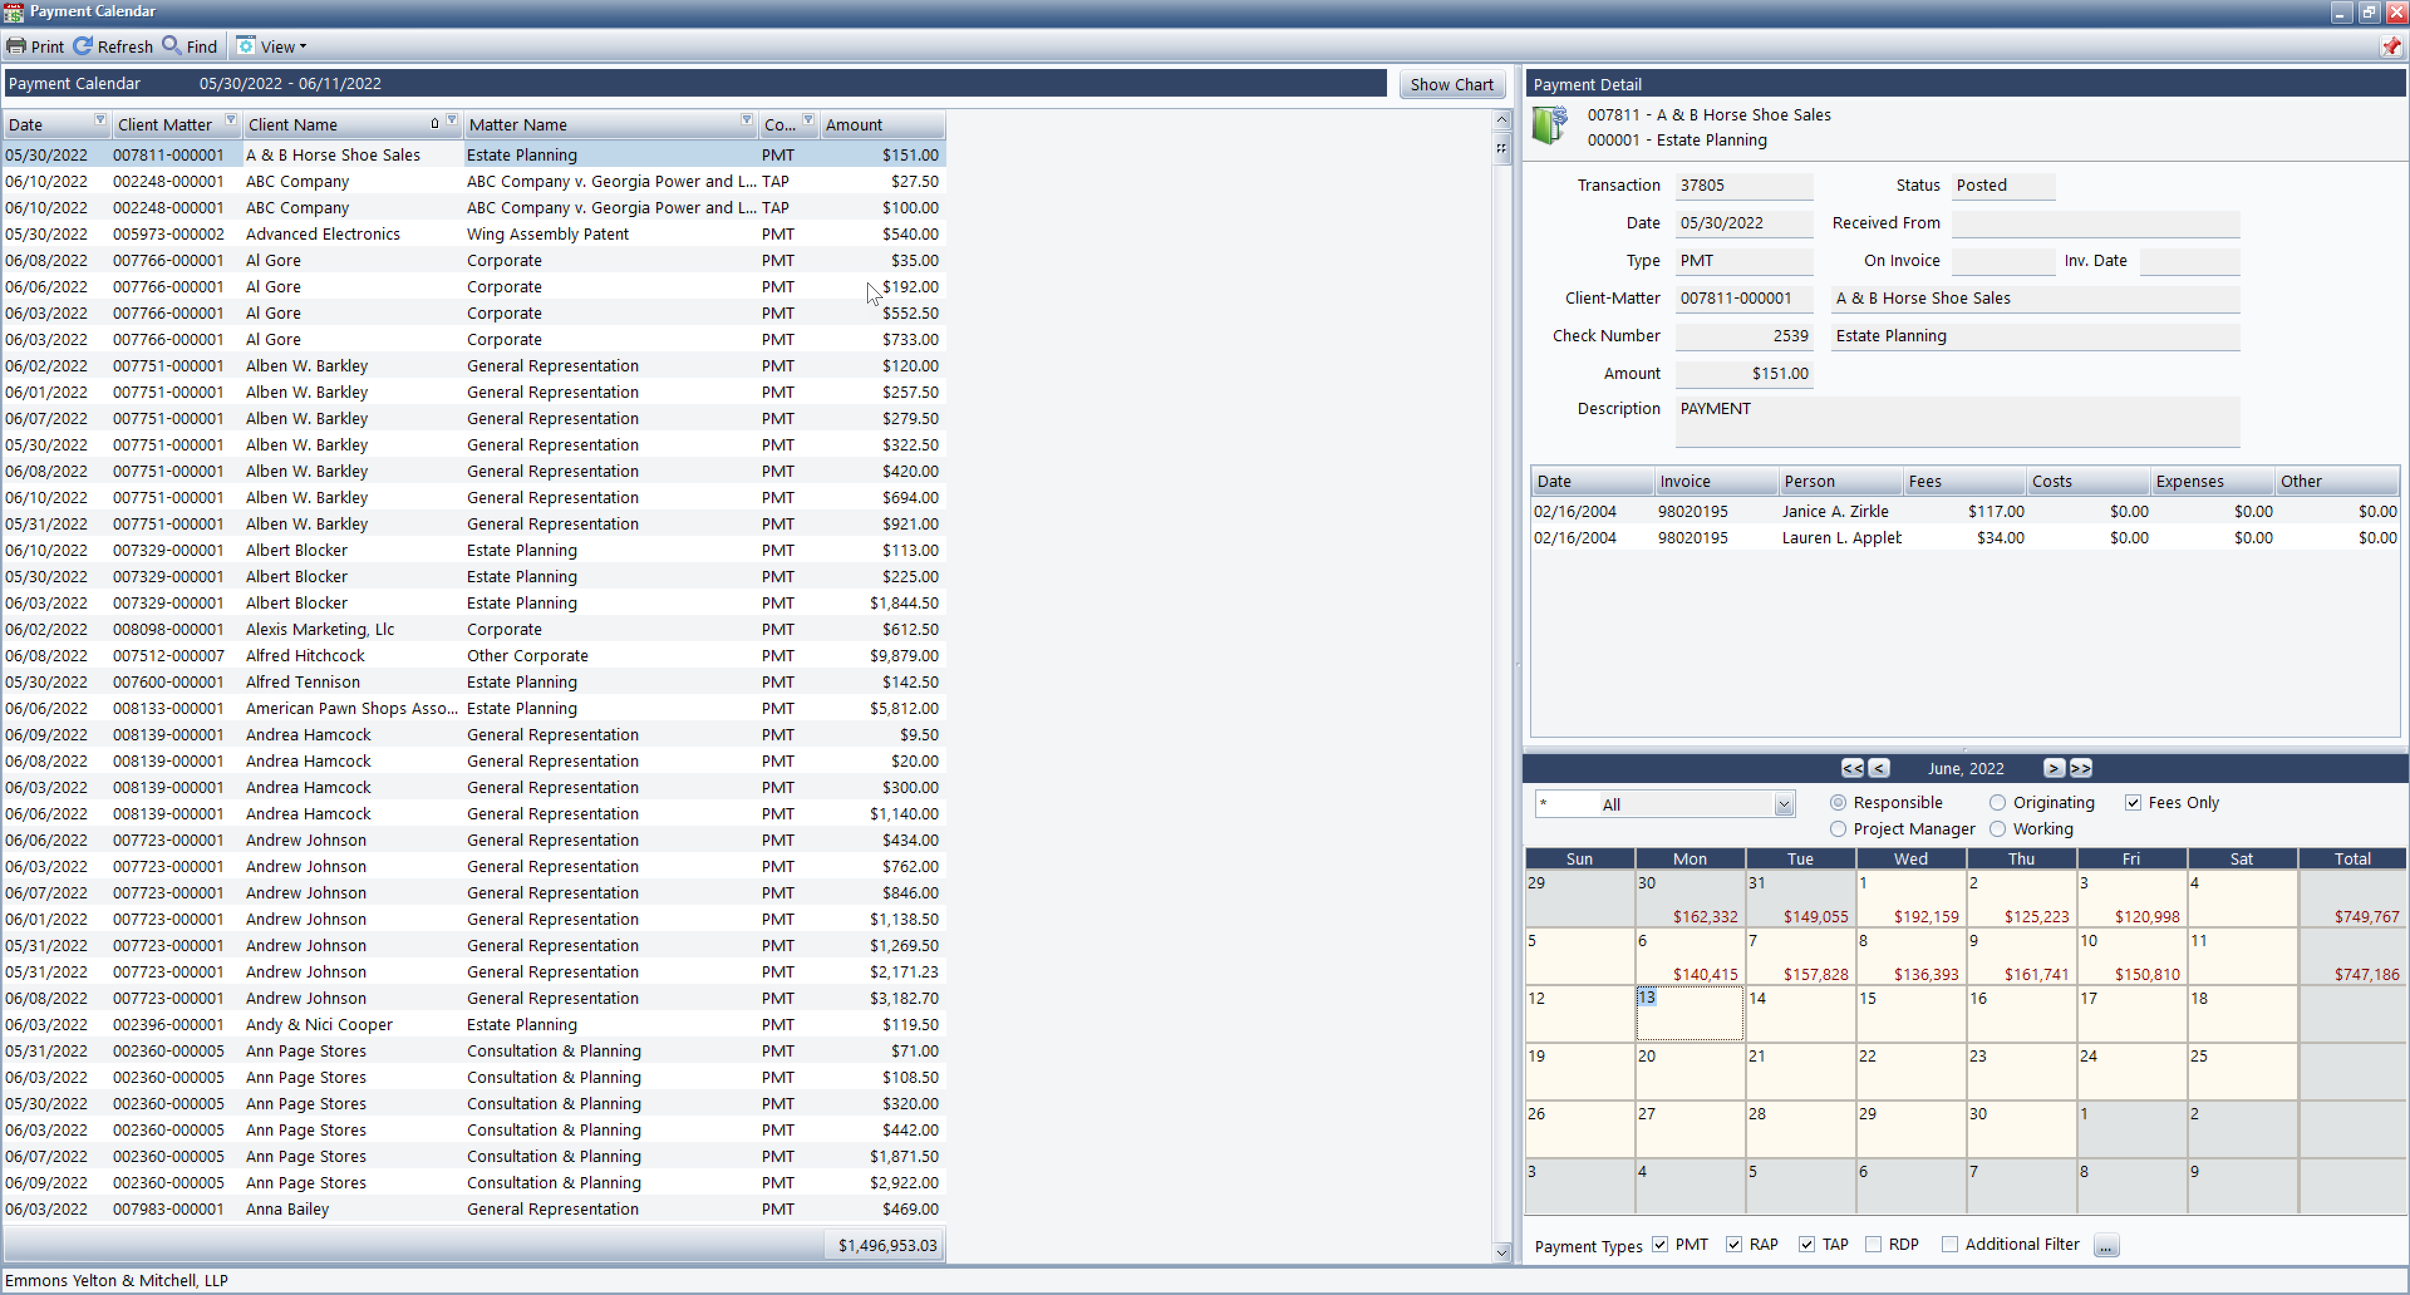Select Anna Bailey $469.00 row
Image resolution: width=2410 pixels, height=1295 pixels.
(473, 1209)
